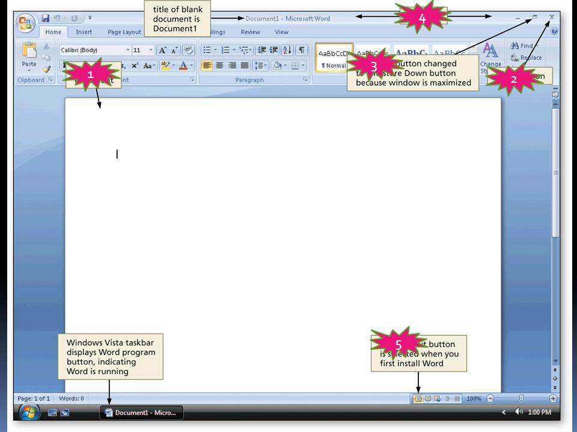Click the 100% zoom level

474,398
